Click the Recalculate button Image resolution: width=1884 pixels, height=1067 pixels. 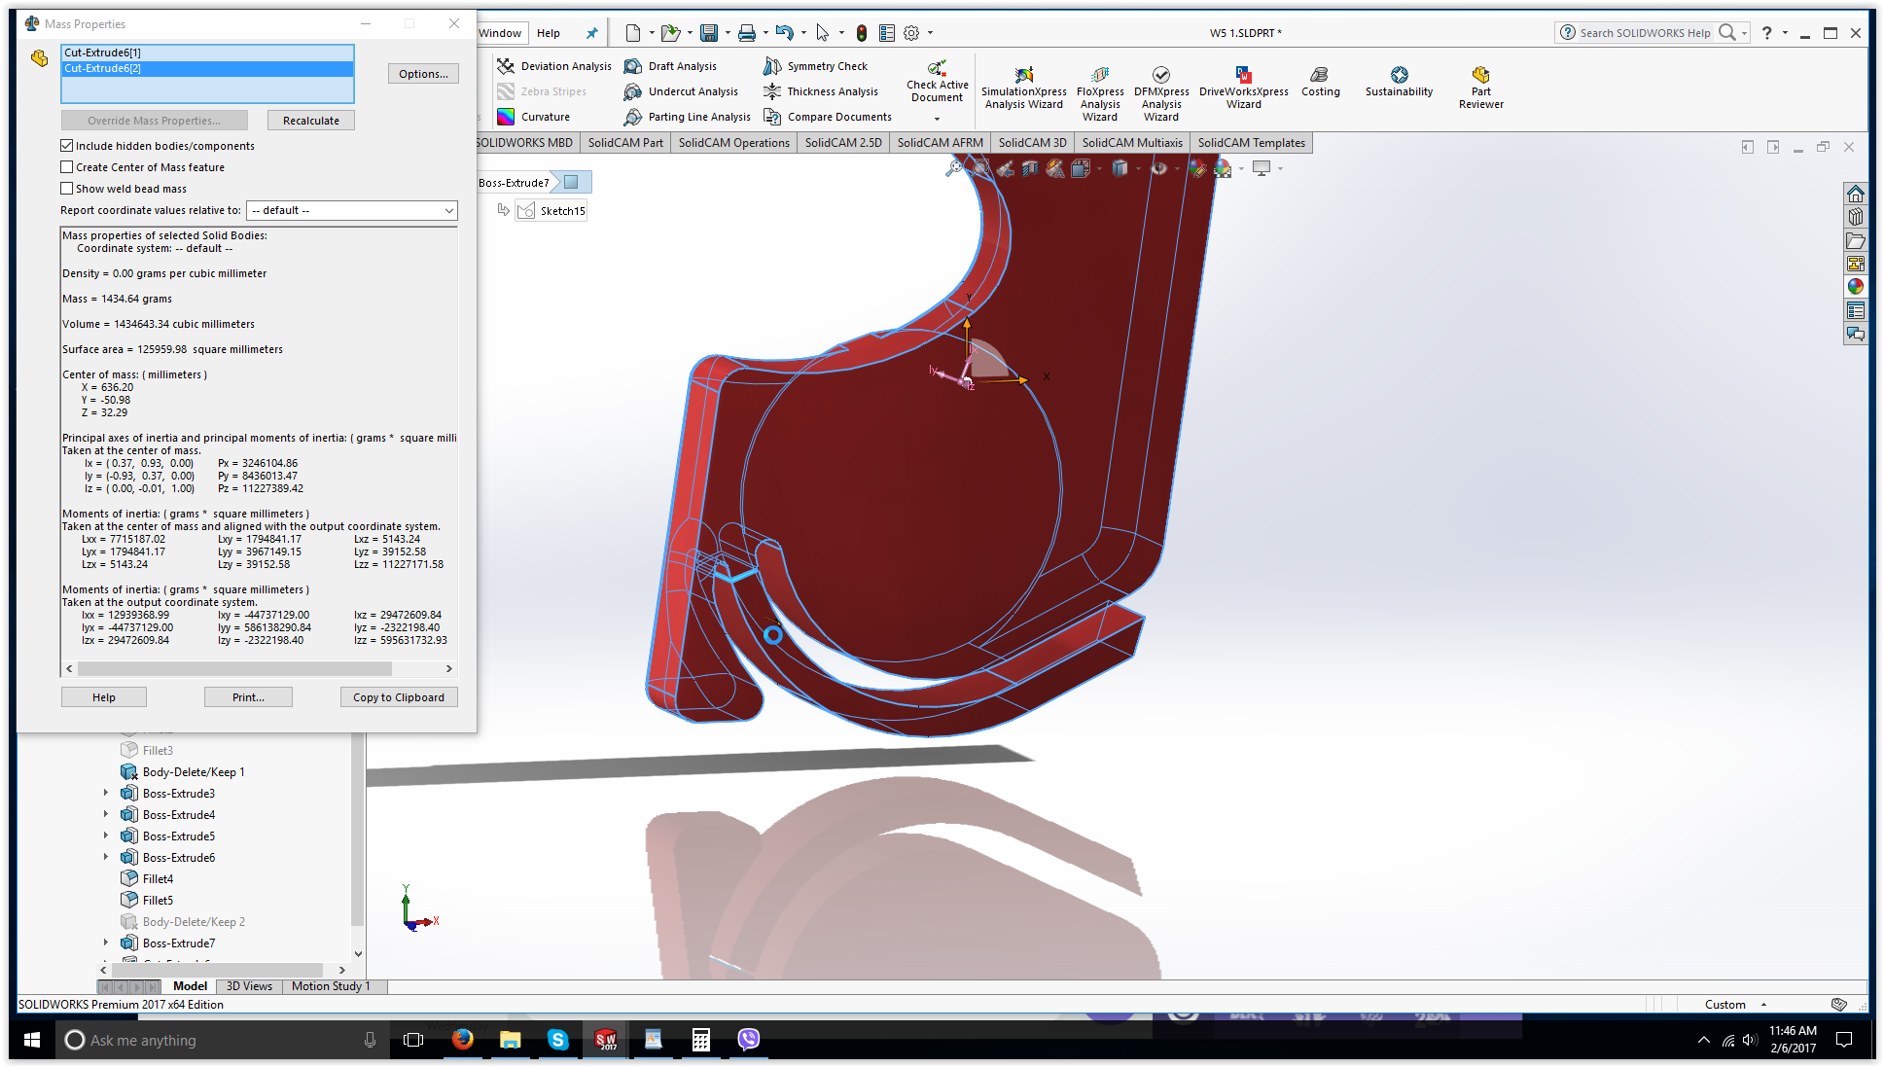point(311,121)
